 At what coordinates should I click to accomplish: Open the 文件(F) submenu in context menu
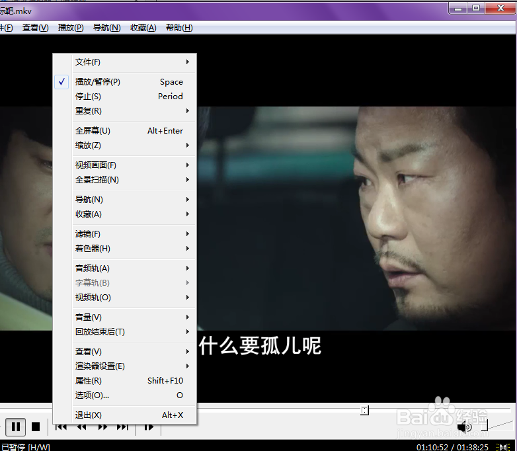125,62
